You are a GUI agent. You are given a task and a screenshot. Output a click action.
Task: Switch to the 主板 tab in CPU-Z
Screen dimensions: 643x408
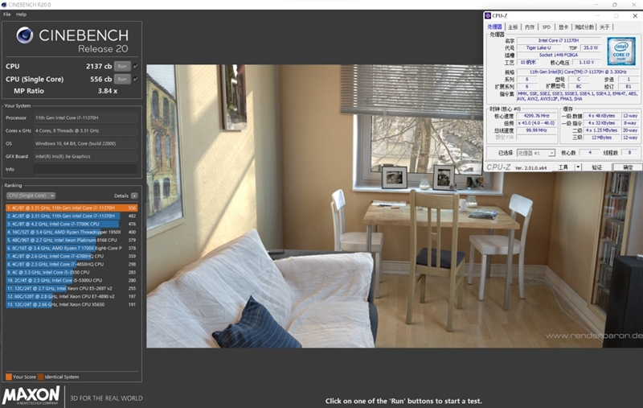point(513,27)
